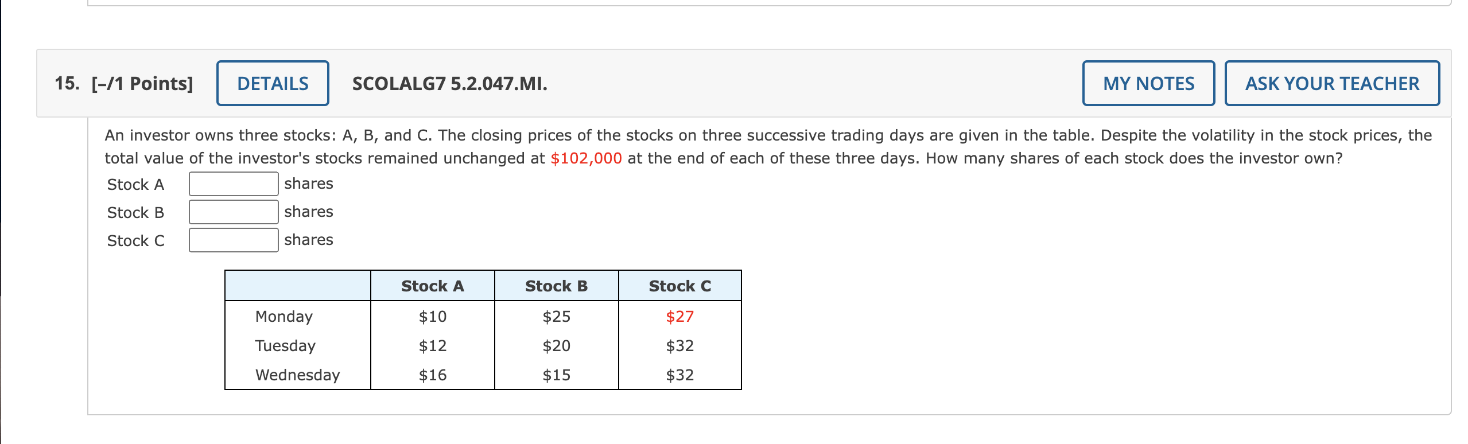Select the Stock C label beside input

[x=135, y=241]
